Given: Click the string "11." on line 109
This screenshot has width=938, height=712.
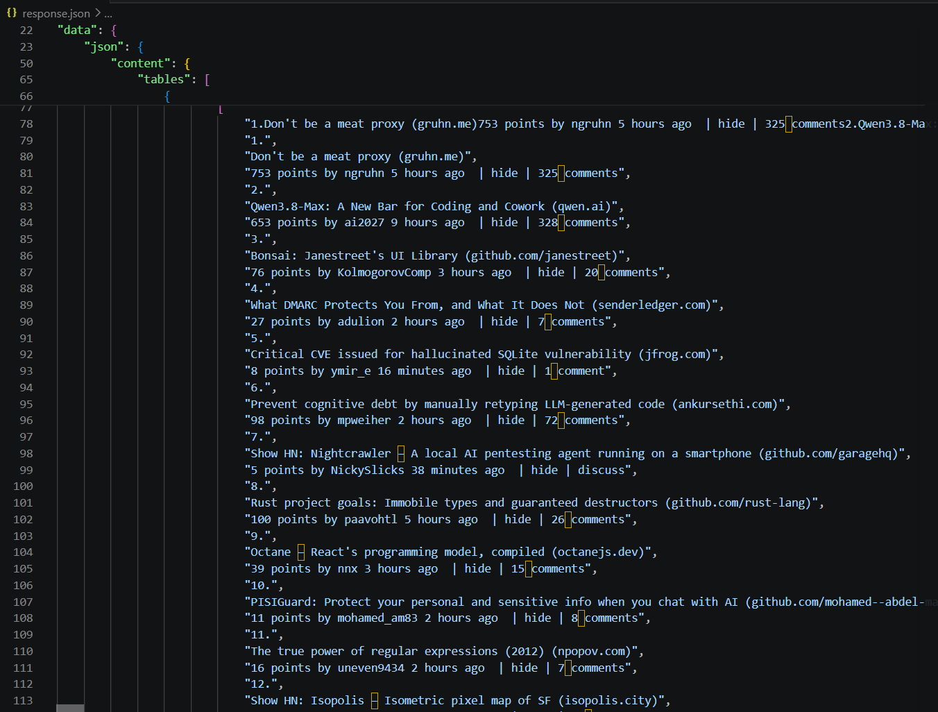Looking at the screenshot, I should pyautogui.click(x=264, y=635).
